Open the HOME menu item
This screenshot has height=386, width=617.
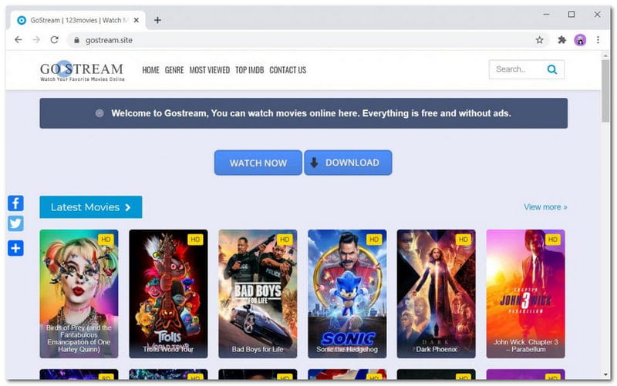pyautogui.click(x=150, y=70)
